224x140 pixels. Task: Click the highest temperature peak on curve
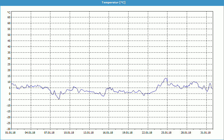coord(166,78)
